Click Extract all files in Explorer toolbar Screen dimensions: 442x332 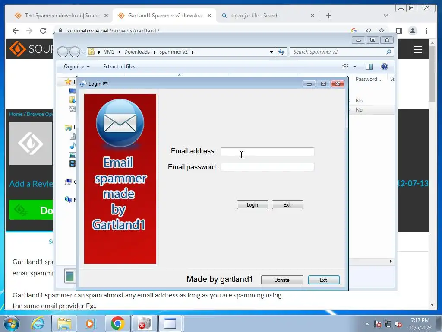click(x=119, y=67)
